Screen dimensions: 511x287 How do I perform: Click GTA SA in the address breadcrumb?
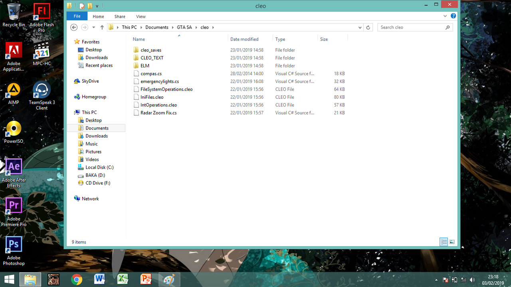pyautogui.click(x=184, y=28)
